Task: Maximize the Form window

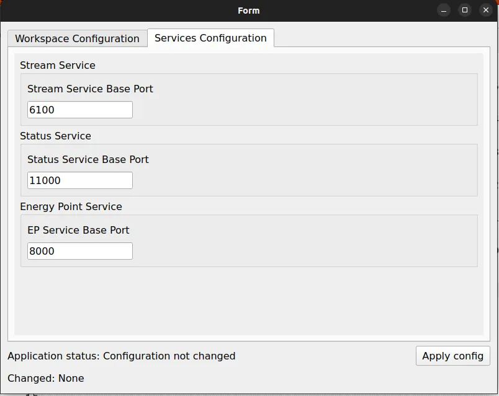Action: point(465,11)
